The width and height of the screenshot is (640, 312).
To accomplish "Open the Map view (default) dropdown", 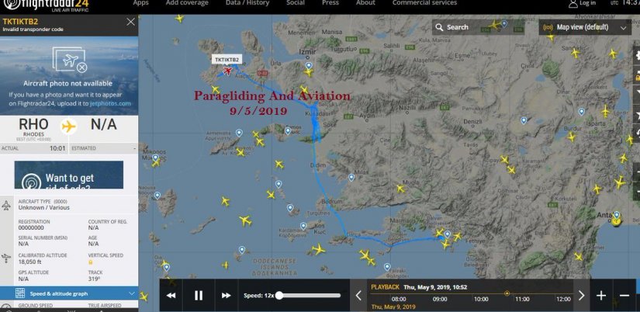I will click(x=586, y=27).
